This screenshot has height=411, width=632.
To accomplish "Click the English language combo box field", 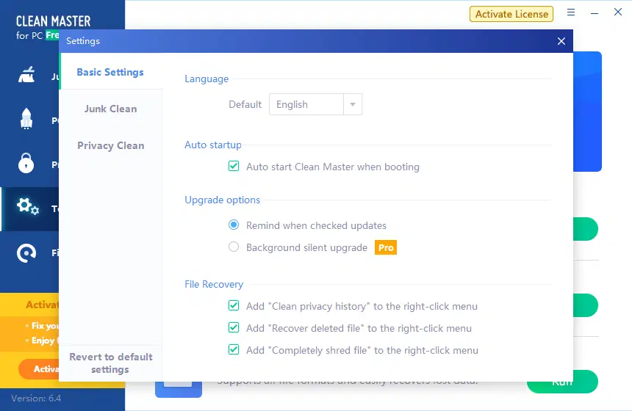I will 315,105.
